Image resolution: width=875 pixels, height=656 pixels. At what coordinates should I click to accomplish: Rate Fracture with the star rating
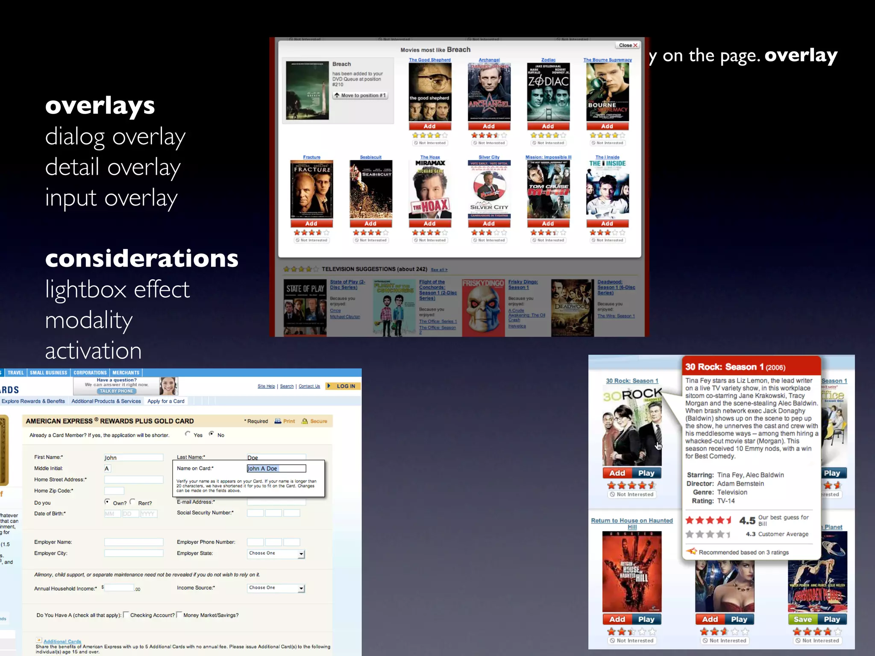pos(311,233)
